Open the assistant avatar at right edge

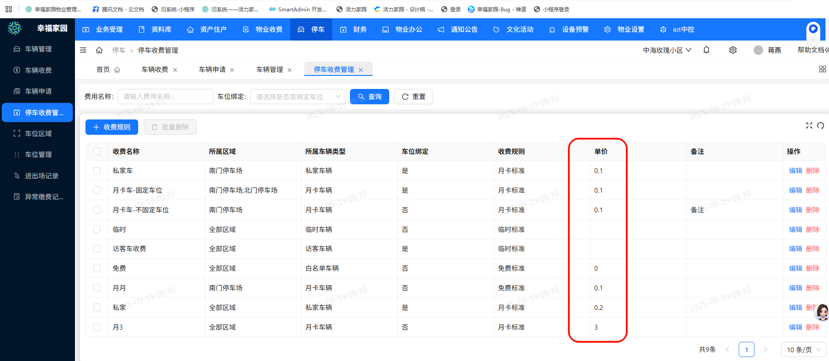tap(822, 312)
